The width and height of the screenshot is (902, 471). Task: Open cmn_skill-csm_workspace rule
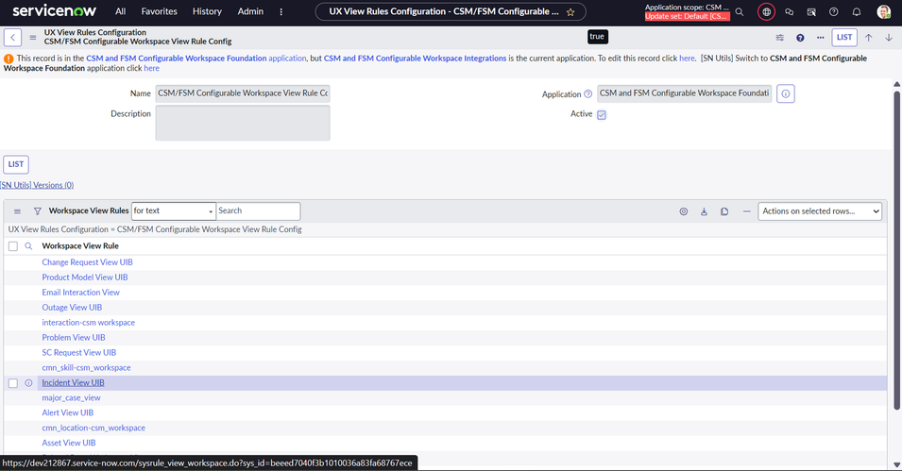[x=86, y=367]
